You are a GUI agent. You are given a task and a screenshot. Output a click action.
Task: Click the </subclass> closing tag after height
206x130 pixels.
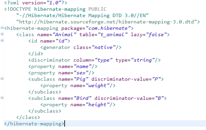pyautogui.click(x=45, y=111)
